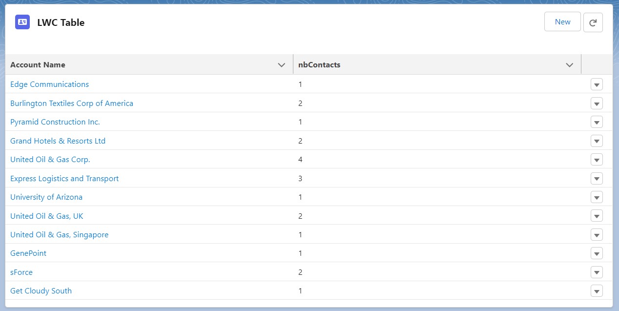This screenshot has width=619, height=311.
Task: Open Grand Hotels & Resorts Ltd link
Action: [x=58, y=141]
